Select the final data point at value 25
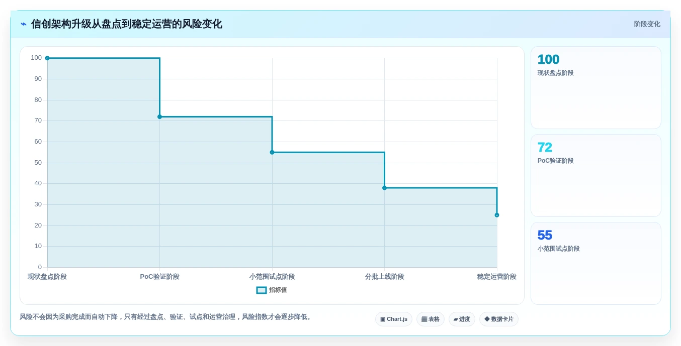 click(497, 215)
